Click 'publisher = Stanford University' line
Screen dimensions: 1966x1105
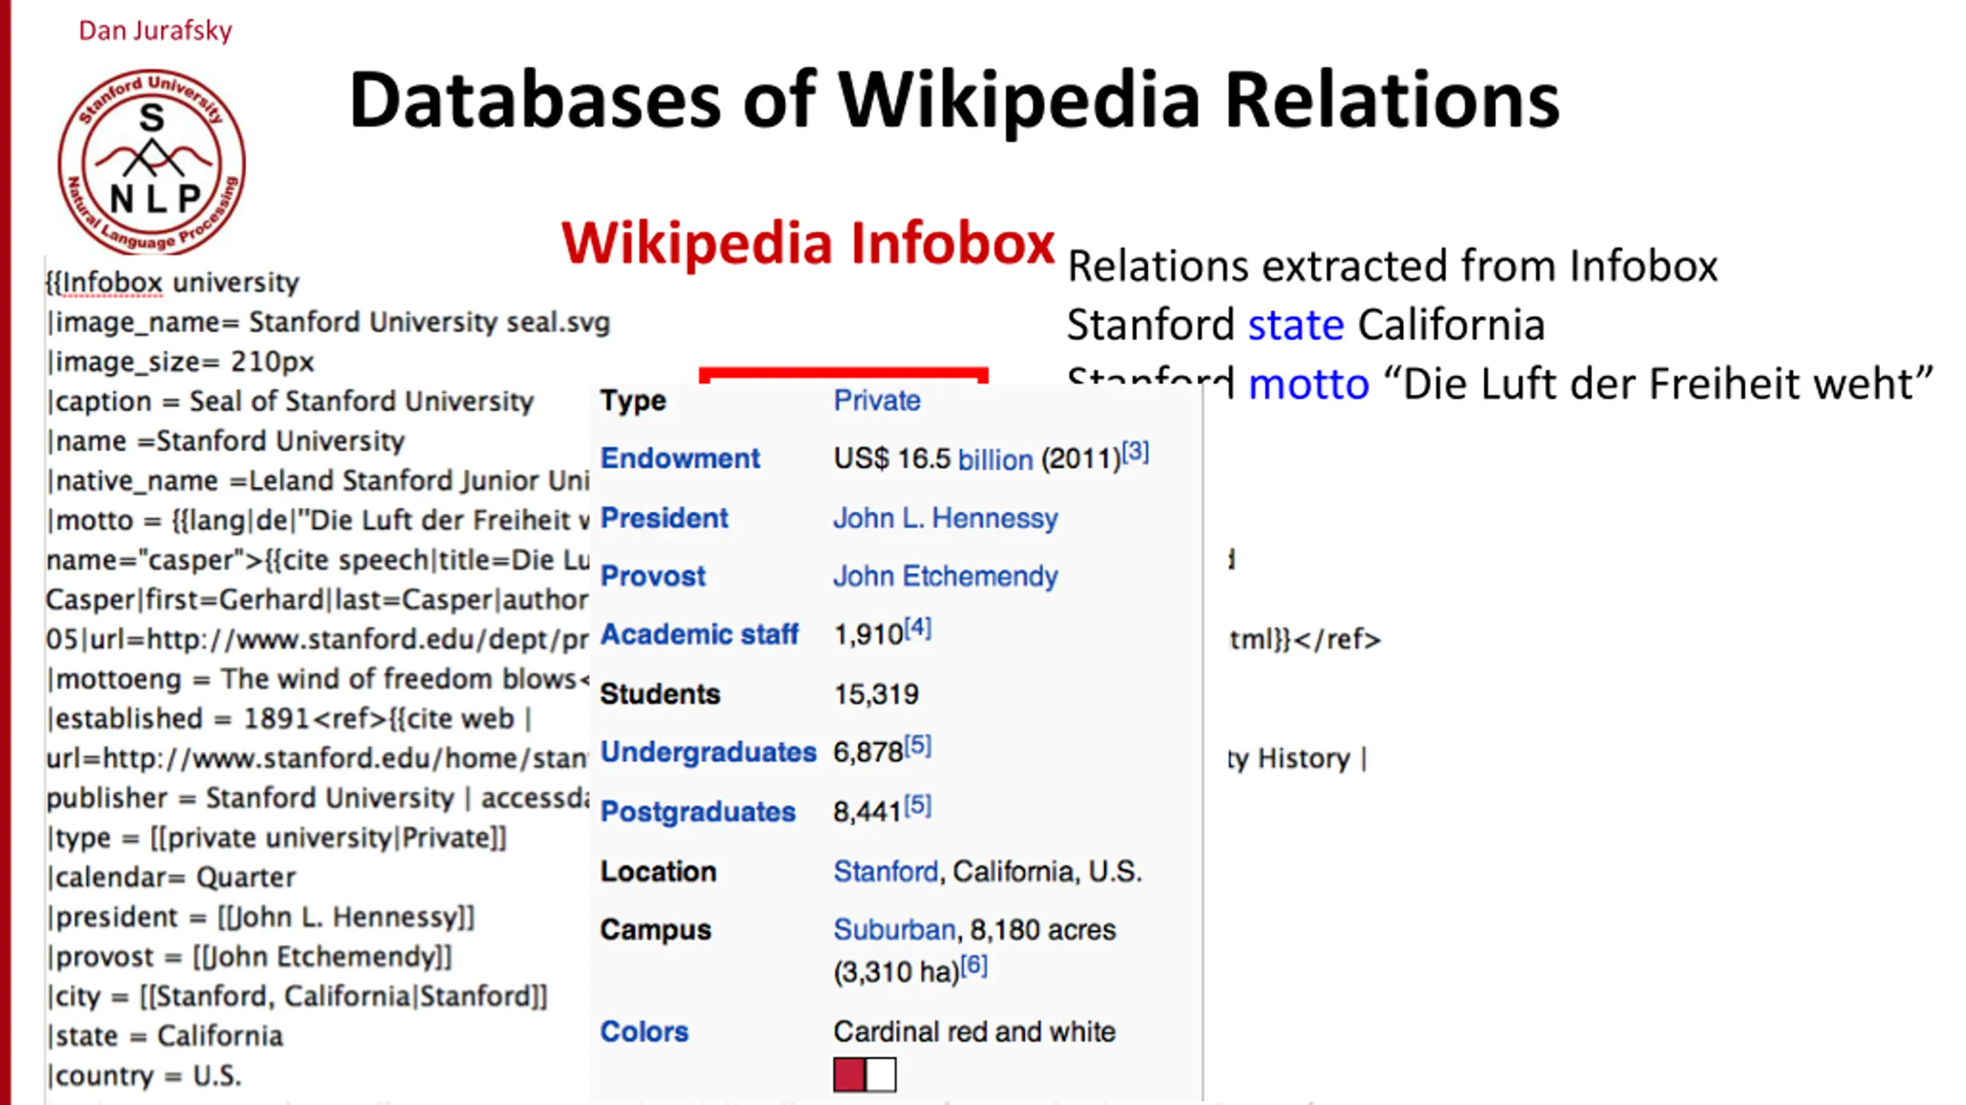[x=317, y=798]
